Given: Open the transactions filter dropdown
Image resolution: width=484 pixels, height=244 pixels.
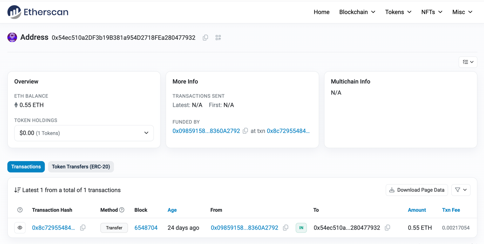Looking at the screenshot, I should point(461,190).
